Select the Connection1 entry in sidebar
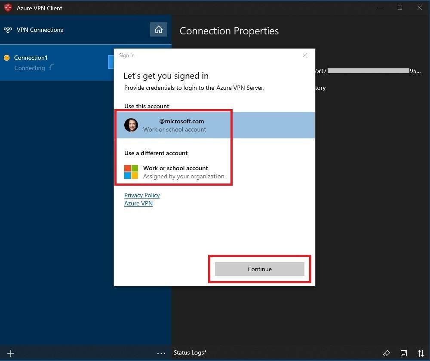The height and width of the screenshot is (361, 430). [x=31, y=58]
